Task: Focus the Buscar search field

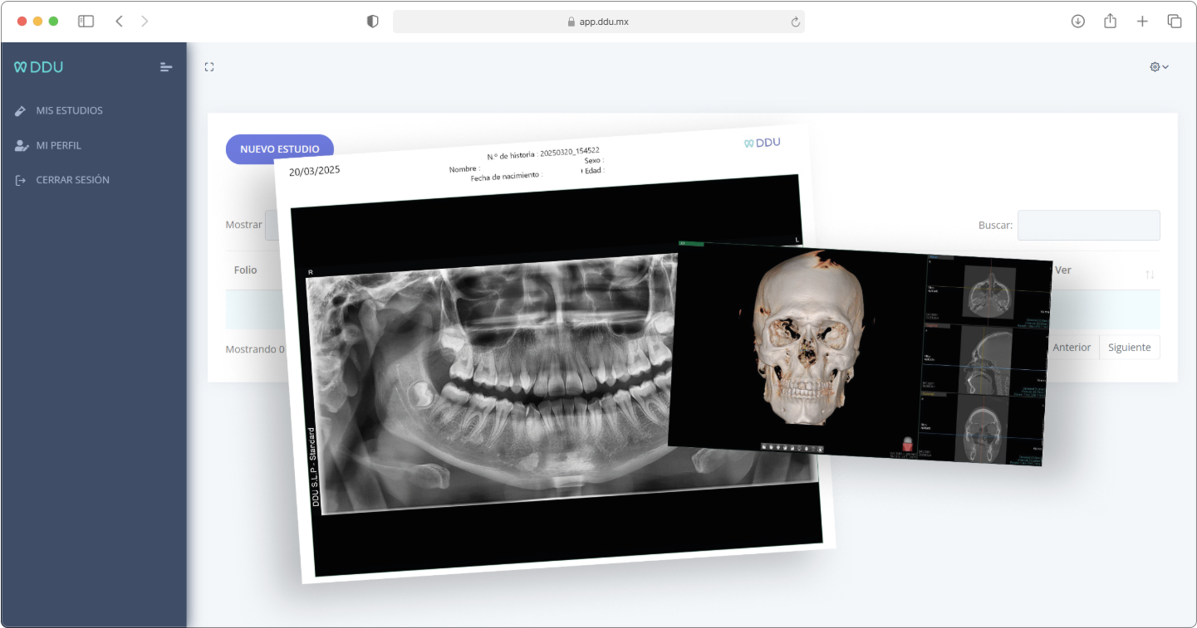Action: click(x=1088, y=225)
